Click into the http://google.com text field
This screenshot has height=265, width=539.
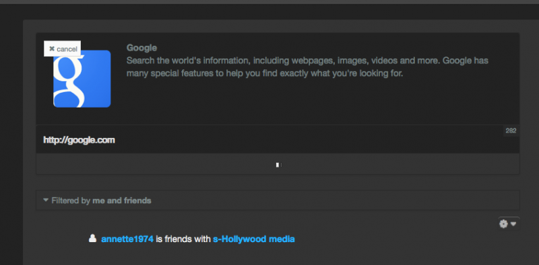pyautogui.click(x=278, y=140)
